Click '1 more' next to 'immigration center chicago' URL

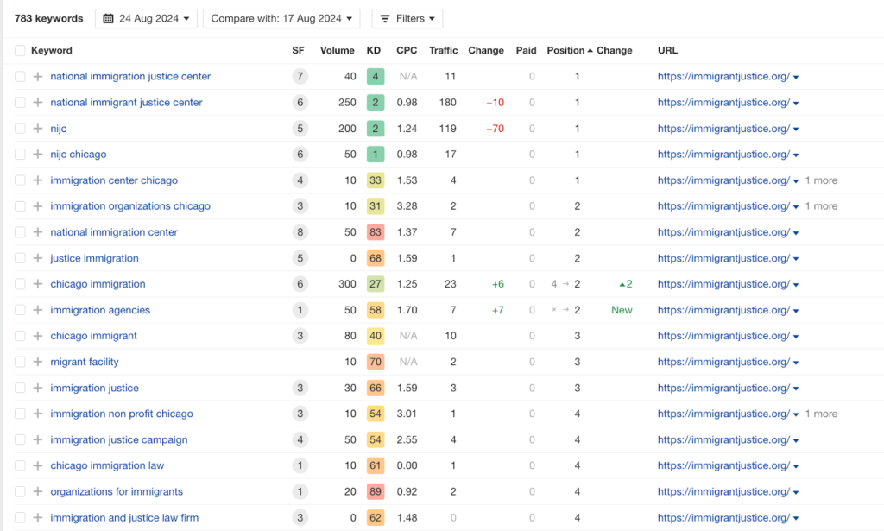pyautogui.click(x=820, y=180)
